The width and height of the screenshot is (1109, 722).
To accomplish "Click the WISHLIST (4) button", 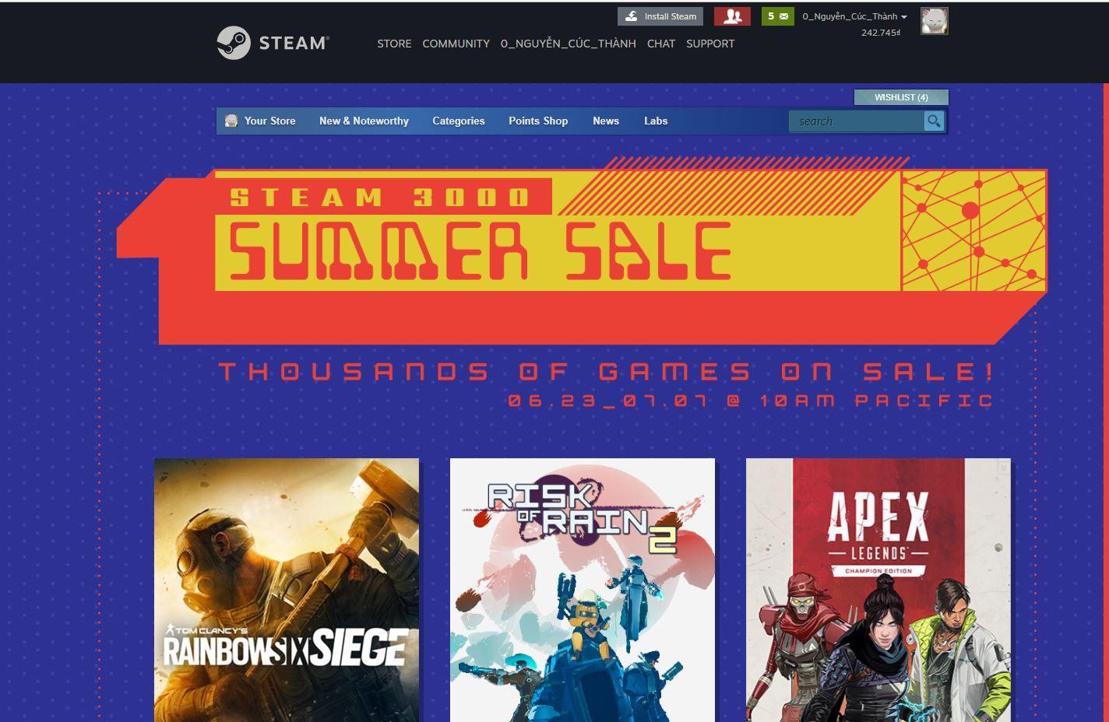I will (901, 97).
